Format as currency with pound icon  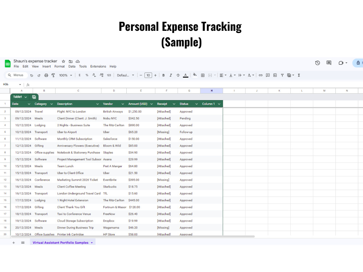point(79,75)
